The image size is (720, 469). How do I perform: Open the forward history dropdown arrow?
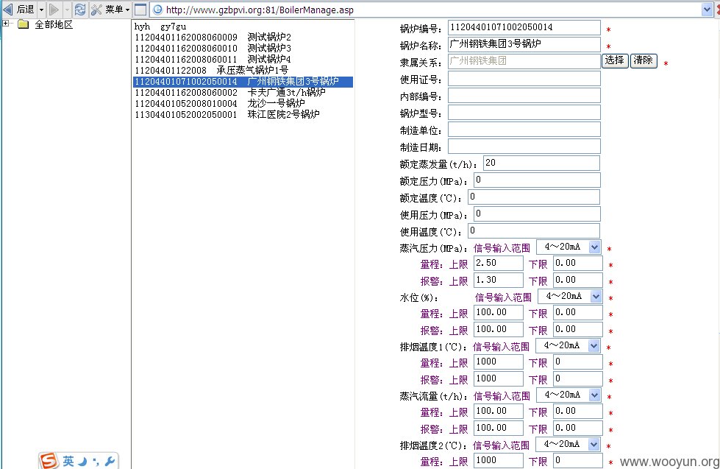[x=67, y=10]
